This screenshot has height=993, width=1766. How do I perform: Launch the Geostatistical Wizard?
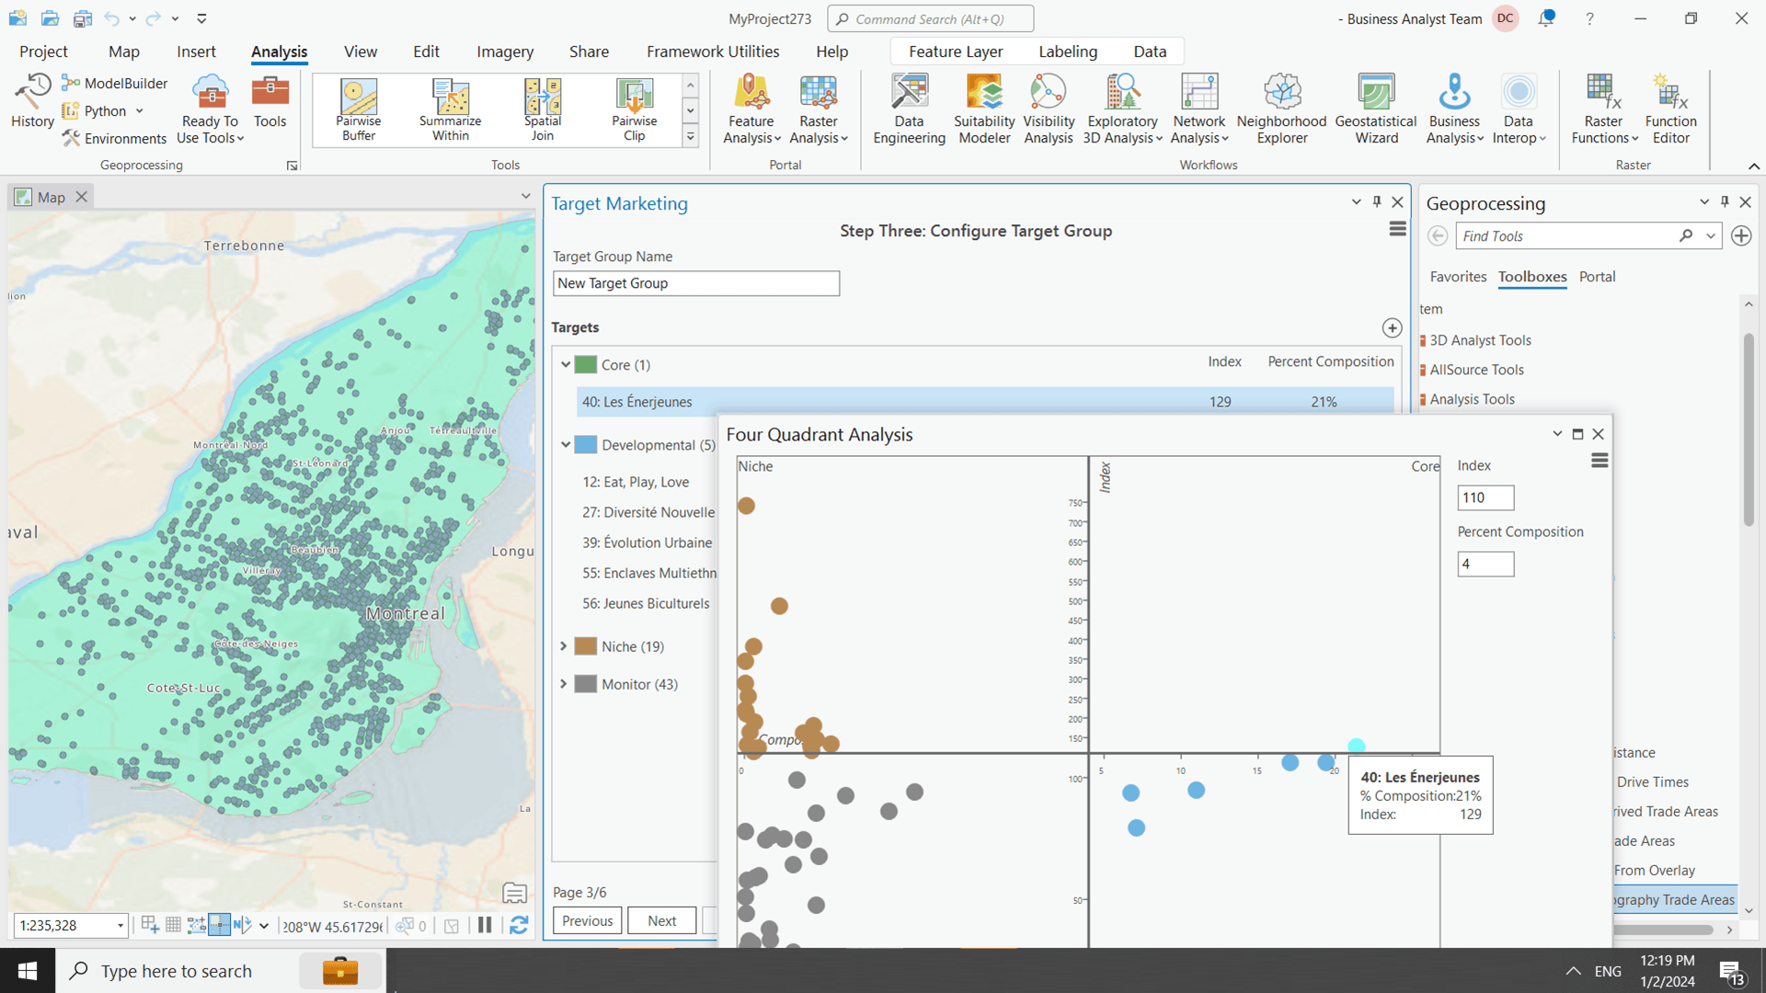pyautogui.click(x=1374, y=108)
